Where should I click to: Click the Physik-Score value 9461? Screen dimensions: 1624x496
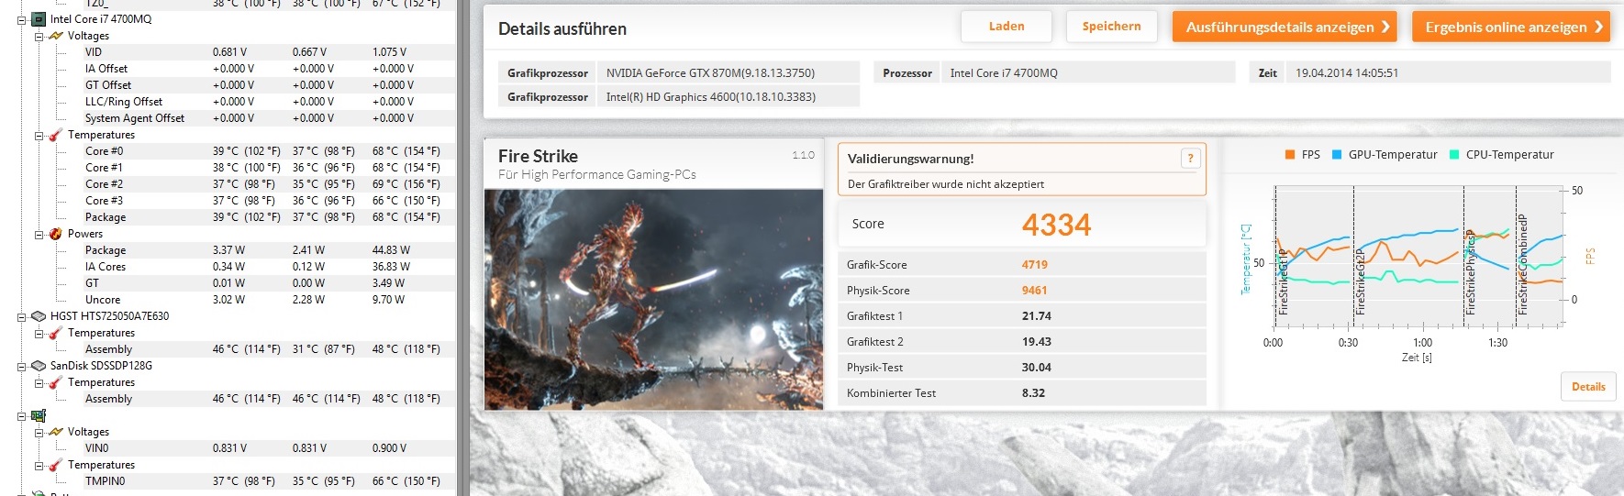(x=1034, y=291)
